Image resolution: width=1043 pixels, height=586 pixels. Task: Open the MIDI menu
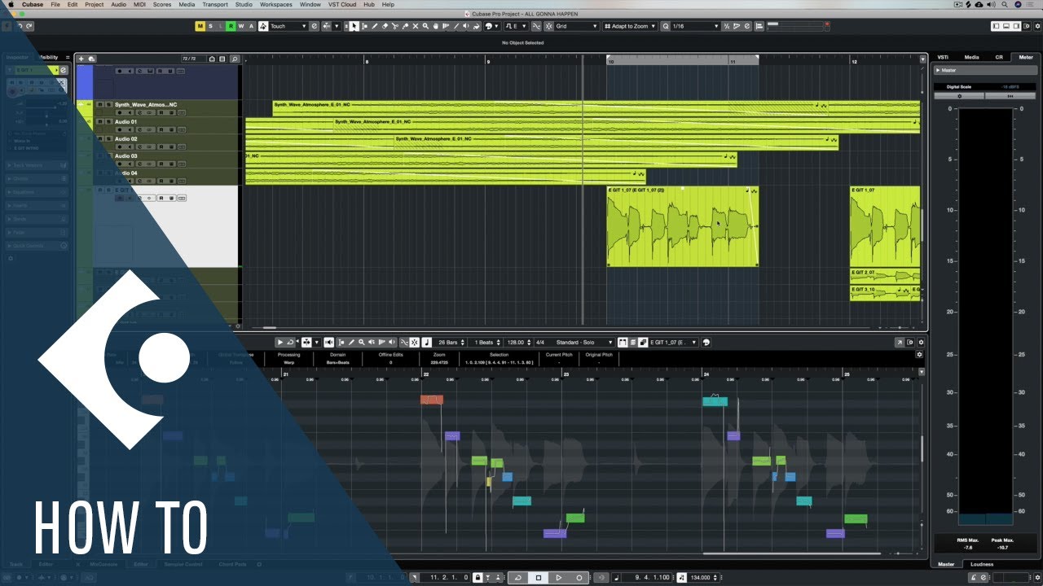coord(139,4)
